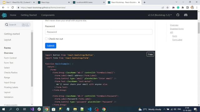Screen dimensions: 200x112
Task: Switch to the React App tab
Action: (x=53, y=2)
